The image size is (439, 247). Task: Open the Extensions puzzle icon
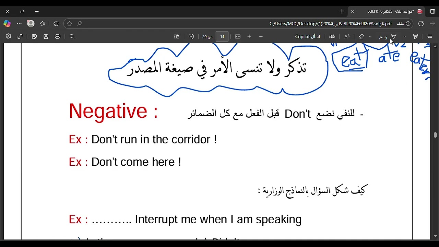56,24
